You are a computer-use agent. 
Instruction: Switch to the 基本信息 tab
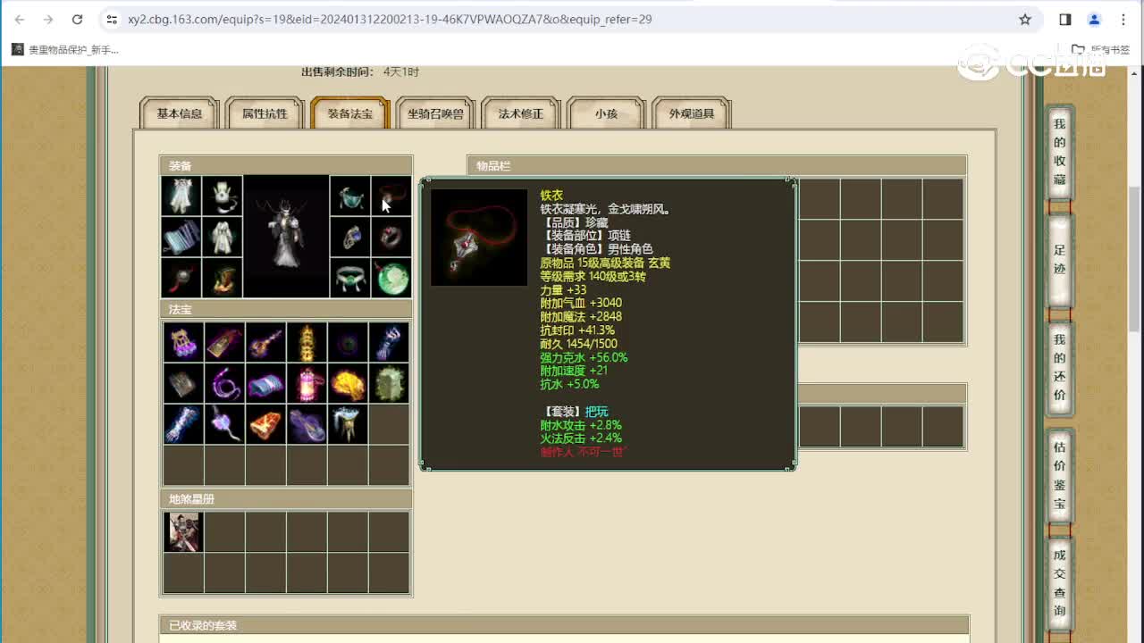(180, 113)
